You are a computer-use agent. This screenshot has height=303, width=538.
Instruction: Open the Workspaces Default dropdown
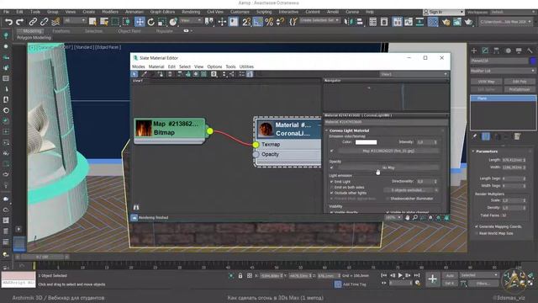coord(512,12)
